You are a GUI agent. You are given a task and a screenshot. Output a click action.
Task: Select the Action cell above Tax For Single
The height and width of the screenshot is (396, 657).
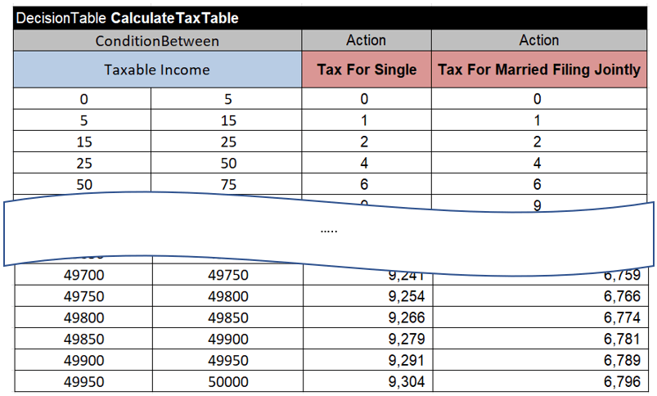tap(367, 40)
